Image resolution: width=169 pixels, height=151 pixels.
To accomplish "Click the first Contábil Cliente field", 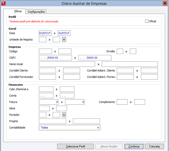I will [47, 70].
